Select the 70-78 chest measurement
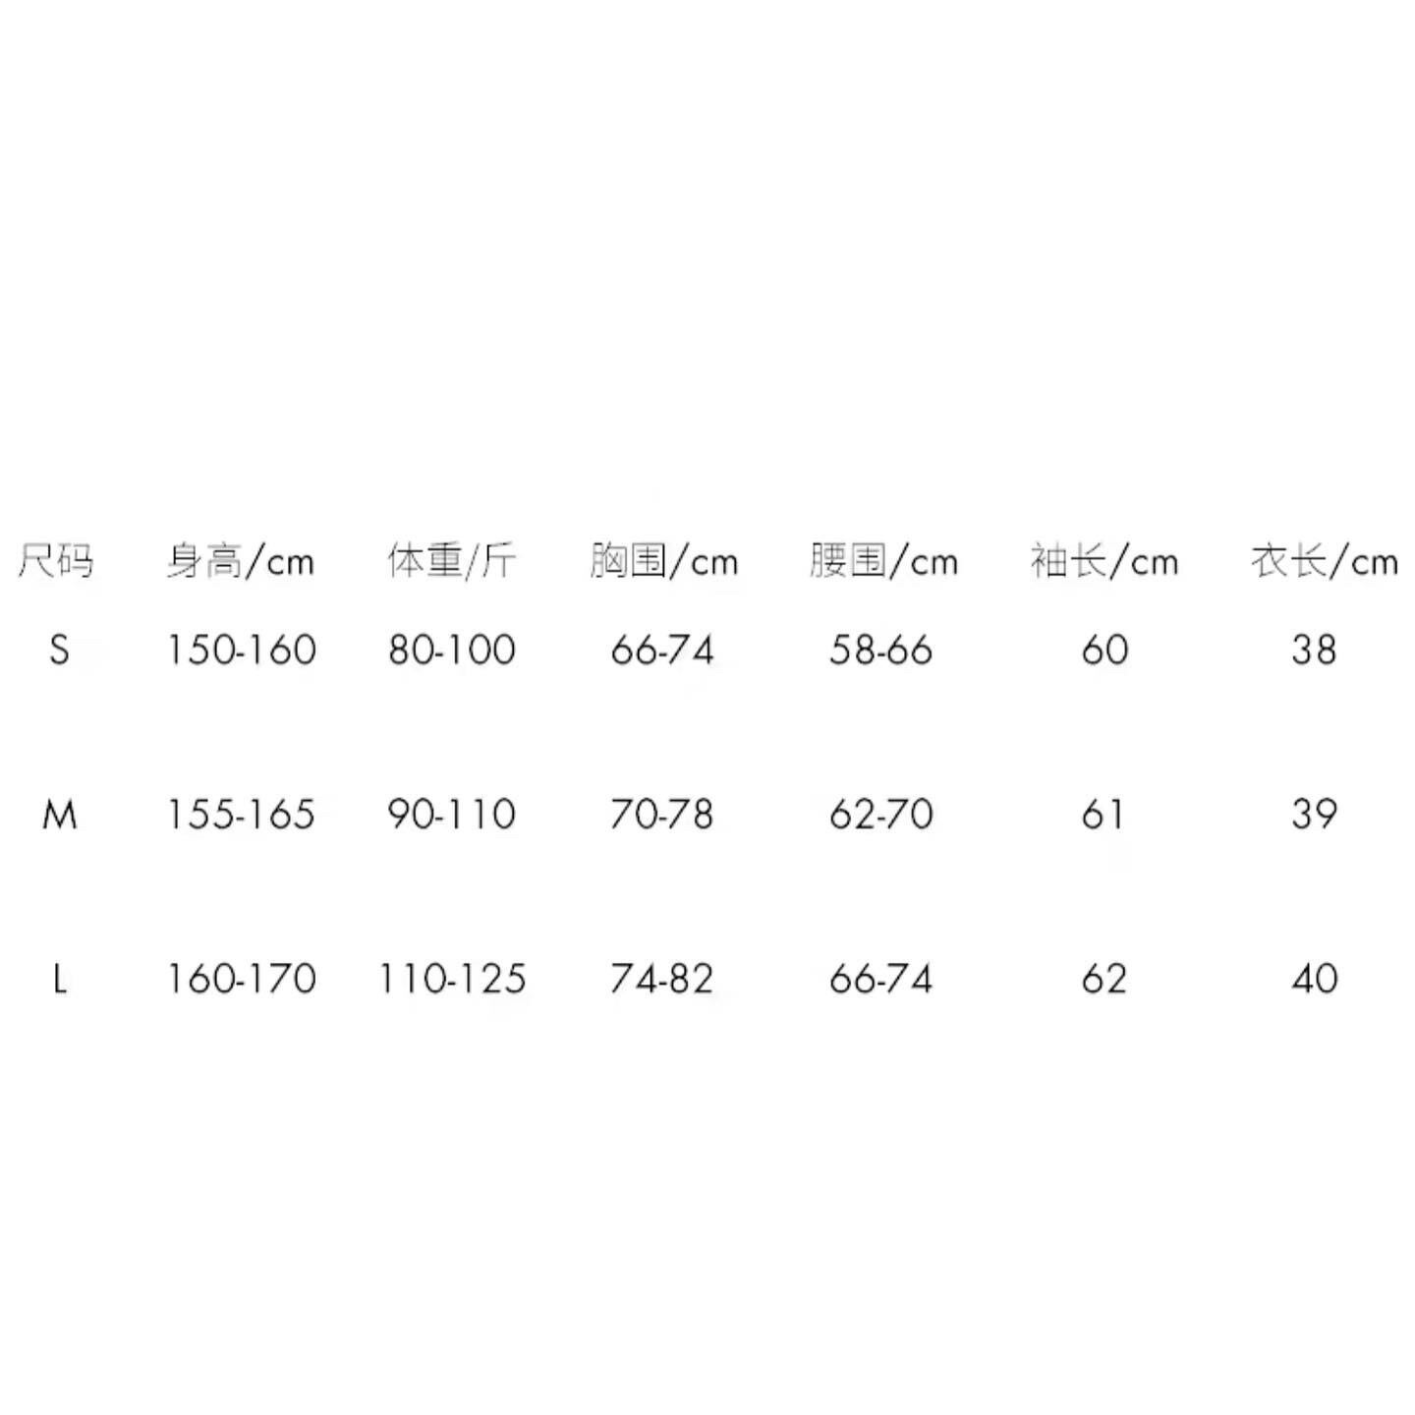 click(661, 814)
